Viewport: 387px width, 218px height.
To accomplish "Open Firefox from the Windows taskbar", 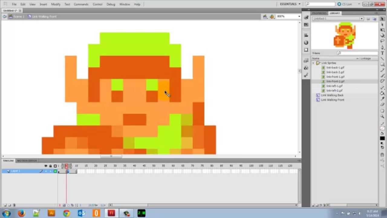I will pyautogui.click(x=21, y=213).
